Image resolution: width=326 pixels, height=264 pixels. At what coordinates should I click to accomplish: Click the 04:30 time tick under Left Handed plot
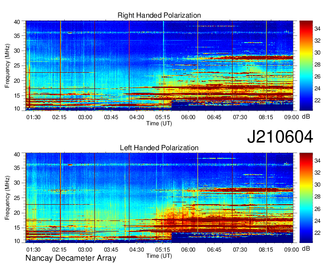click(x=137, y=250)
